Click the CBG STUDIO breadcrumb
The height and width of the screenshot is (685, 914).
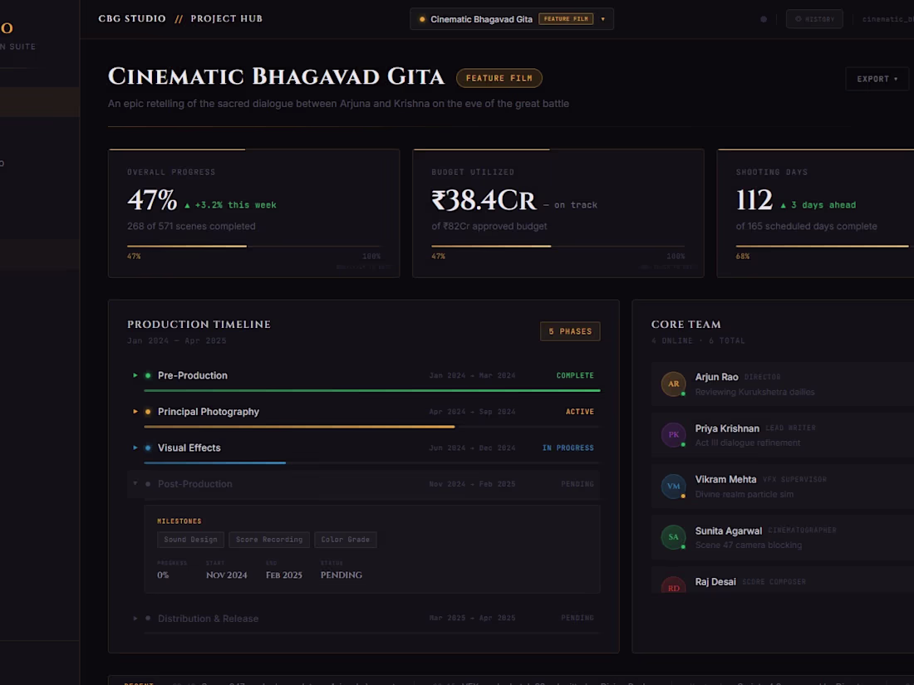pos(132,18)
